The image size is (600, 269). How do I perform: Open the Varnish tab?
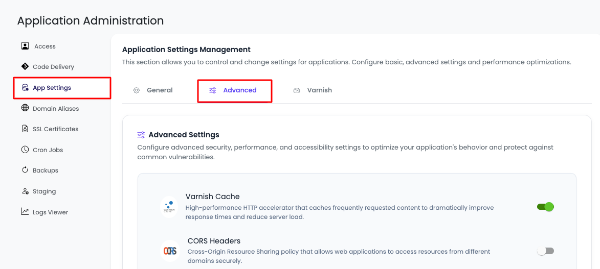click(312, 90)
